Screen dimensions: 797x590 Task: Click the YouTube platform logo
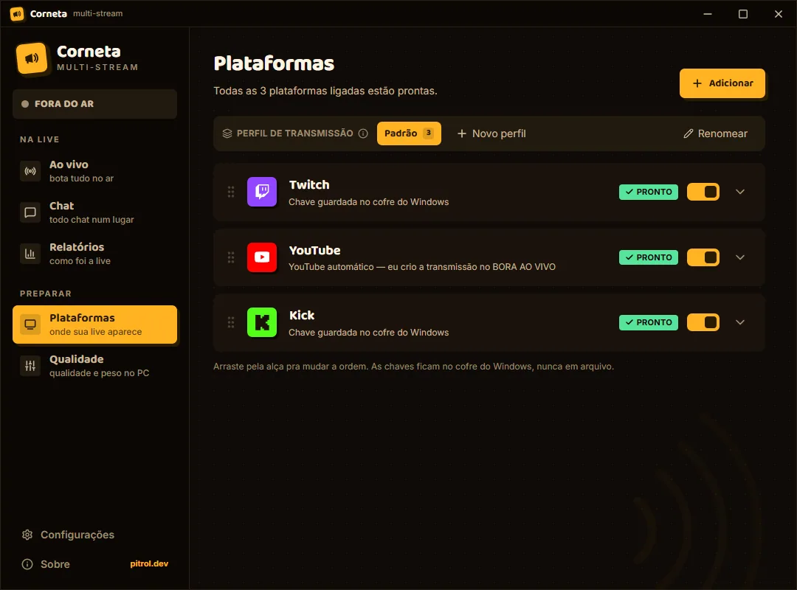262,257
